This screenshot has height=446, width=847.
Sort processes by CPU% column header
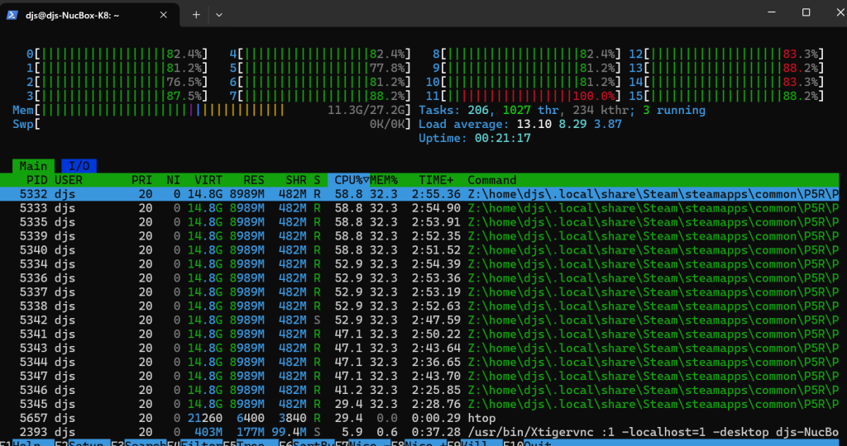347,180
